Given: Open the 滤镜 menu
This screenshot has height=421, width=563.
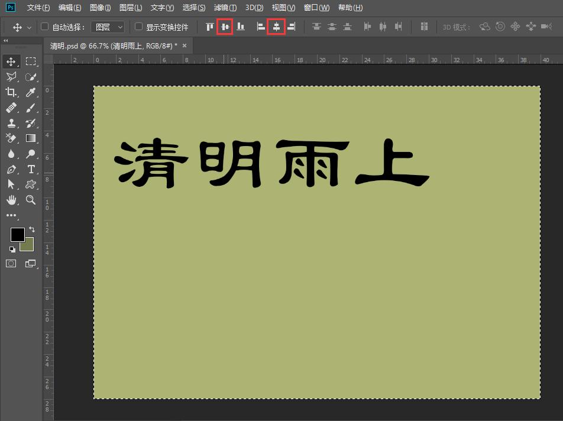Looking at the screenshot, I should (x=225, y=8).
